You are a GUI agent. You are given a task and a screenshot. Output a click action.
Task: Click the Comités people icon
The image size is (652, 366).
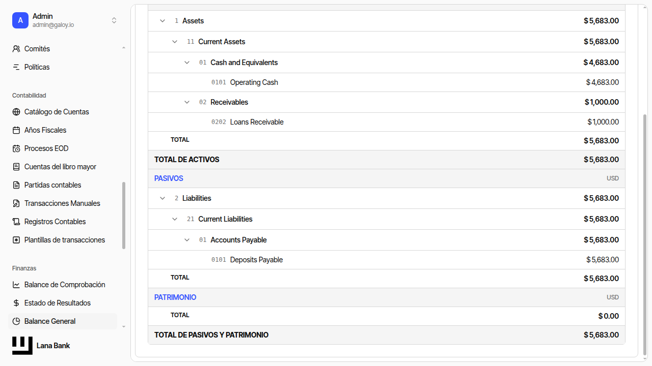click(x=16, y=49)
